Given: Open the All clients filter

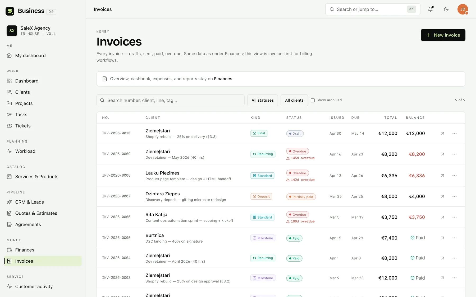Looking at the screenshot, I should click(294, 100).
